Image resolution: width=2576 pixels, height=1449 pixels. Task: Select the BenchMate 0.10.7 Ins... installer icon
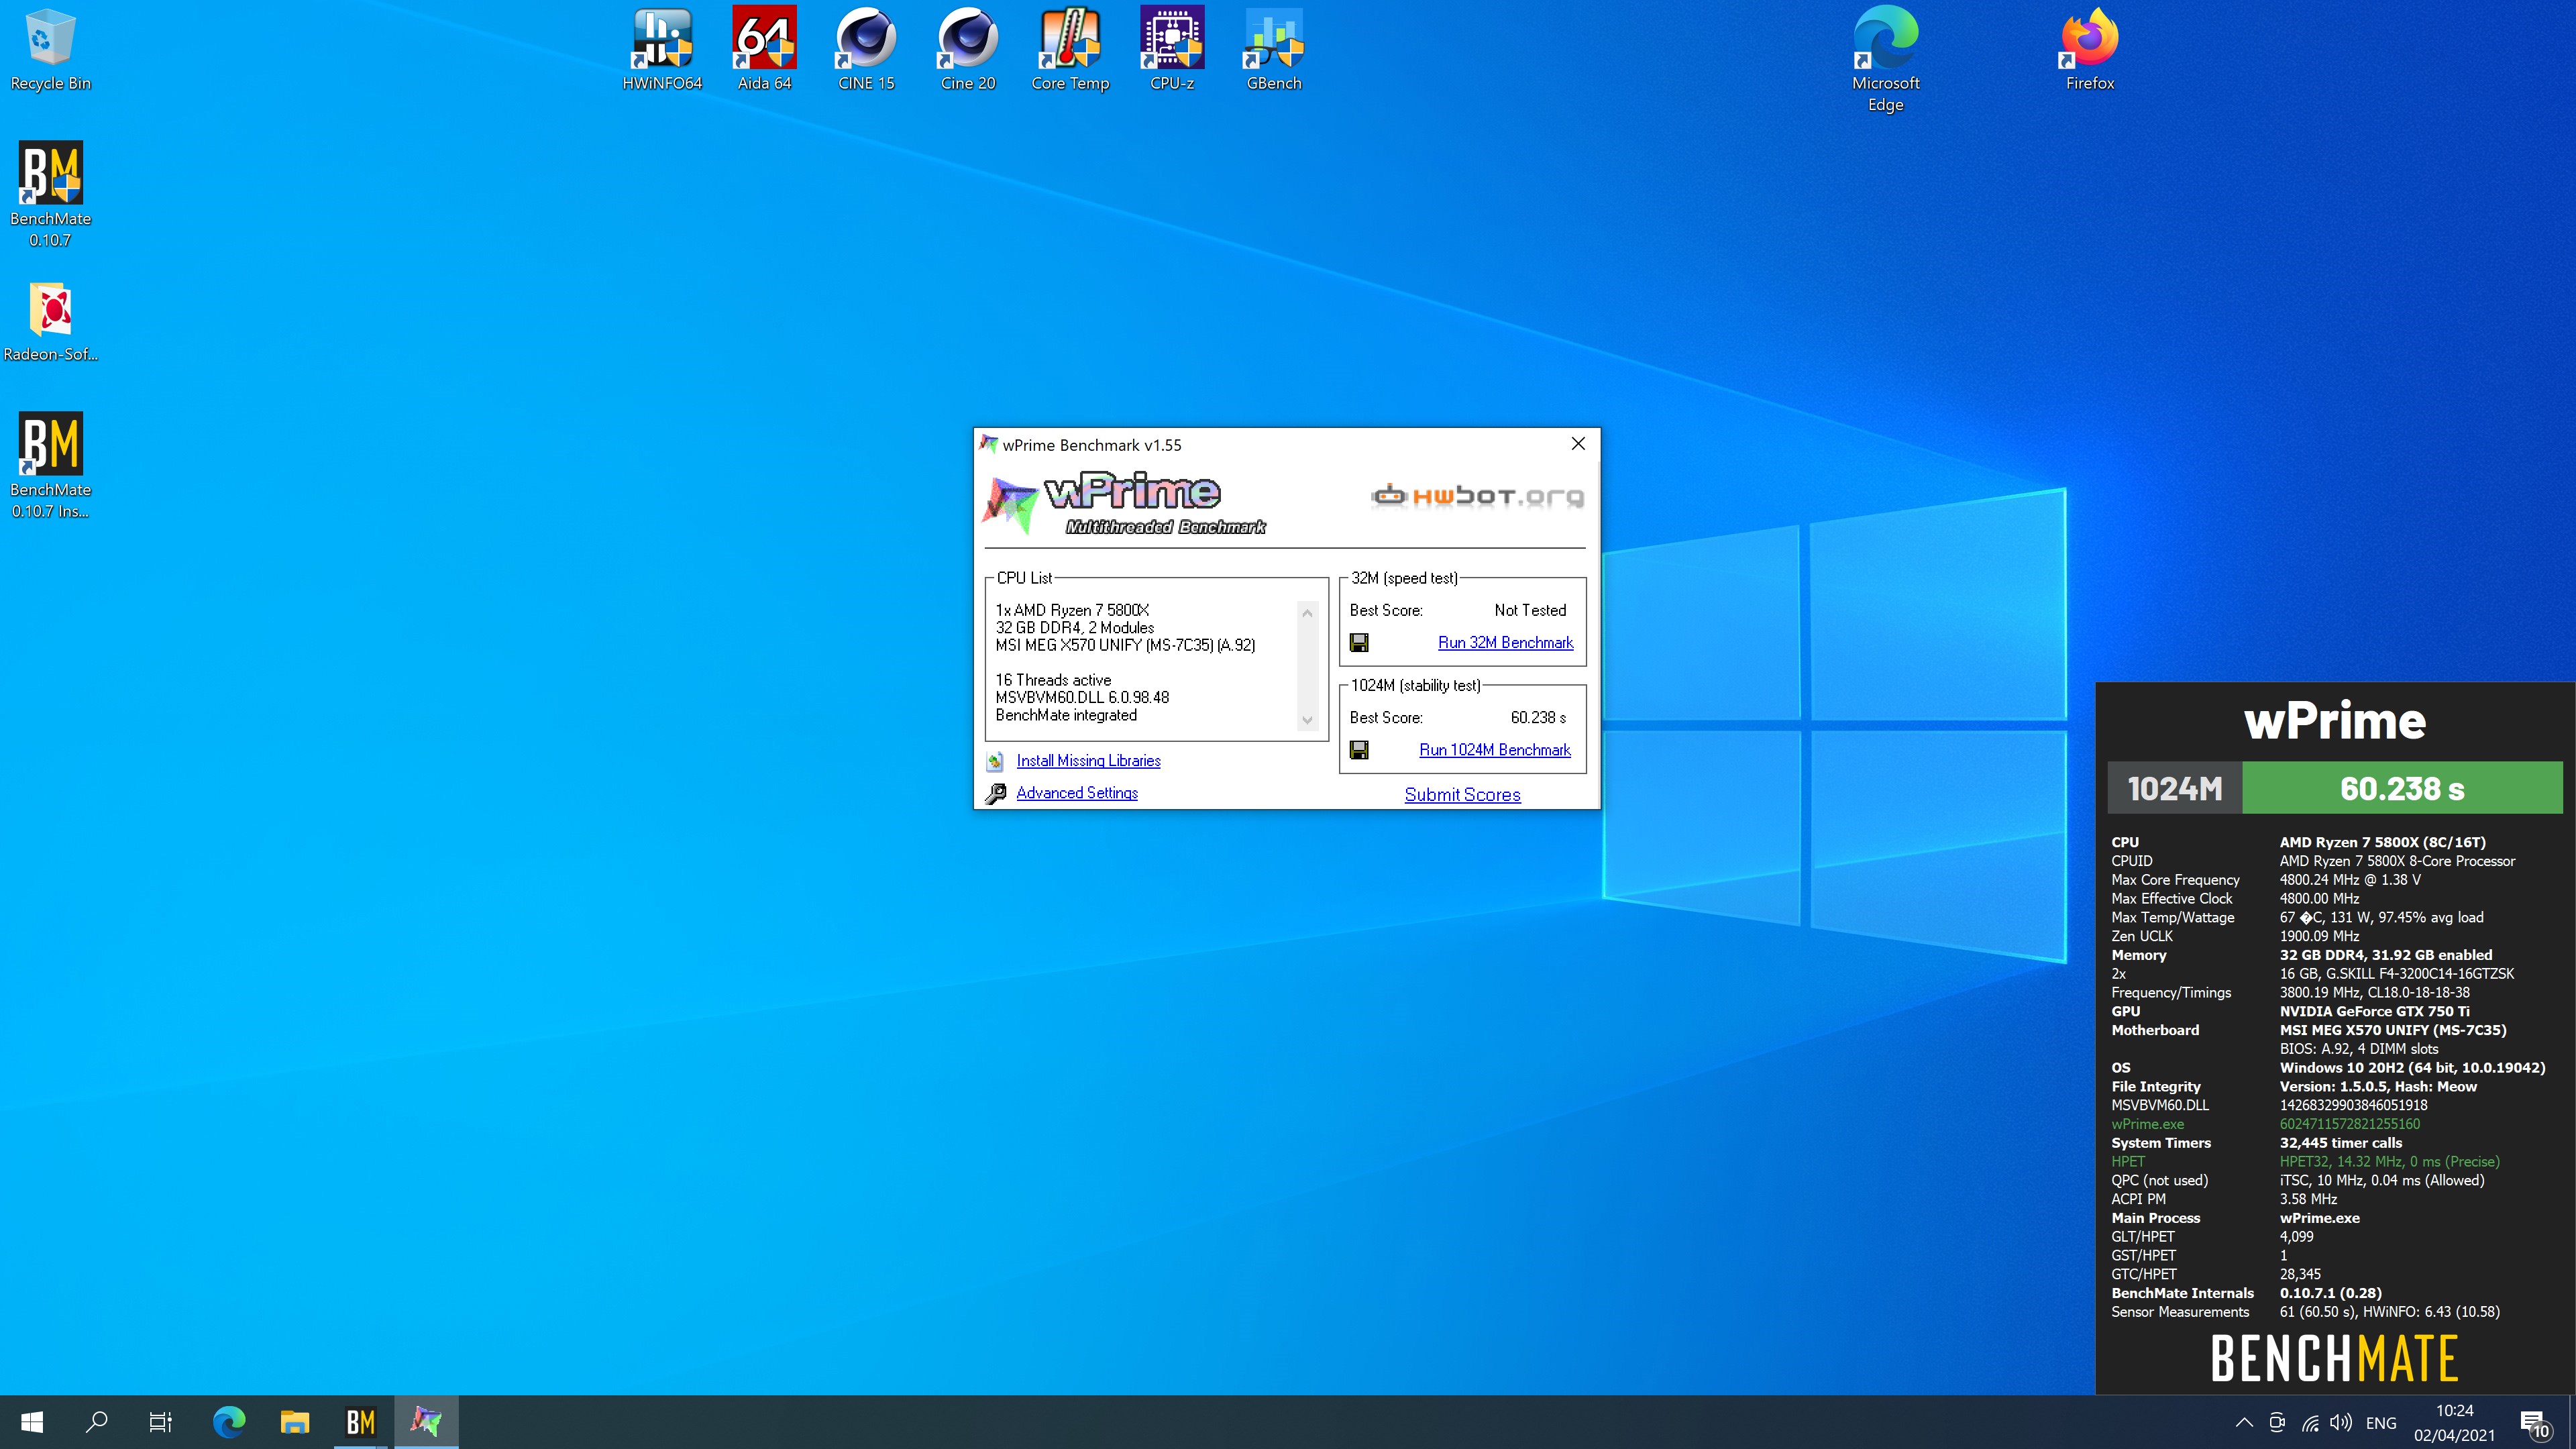pos(50,466)
